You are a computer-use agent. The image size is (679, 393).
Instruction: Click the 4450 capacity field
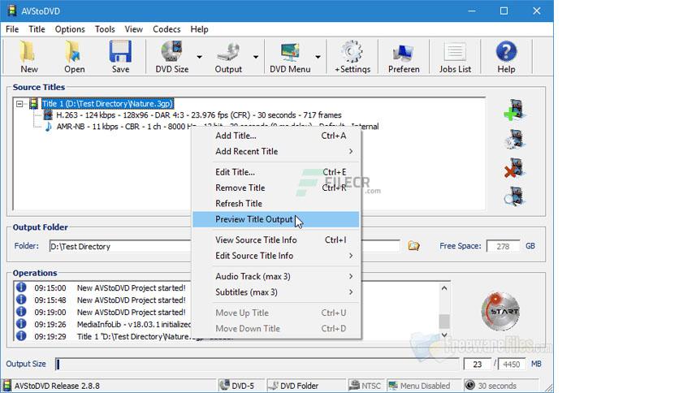pyautogui.click(x=512, y=364)
